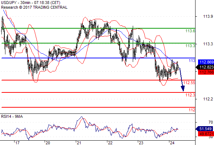Click the 113.9 price axis label

(x=208, y=17)
